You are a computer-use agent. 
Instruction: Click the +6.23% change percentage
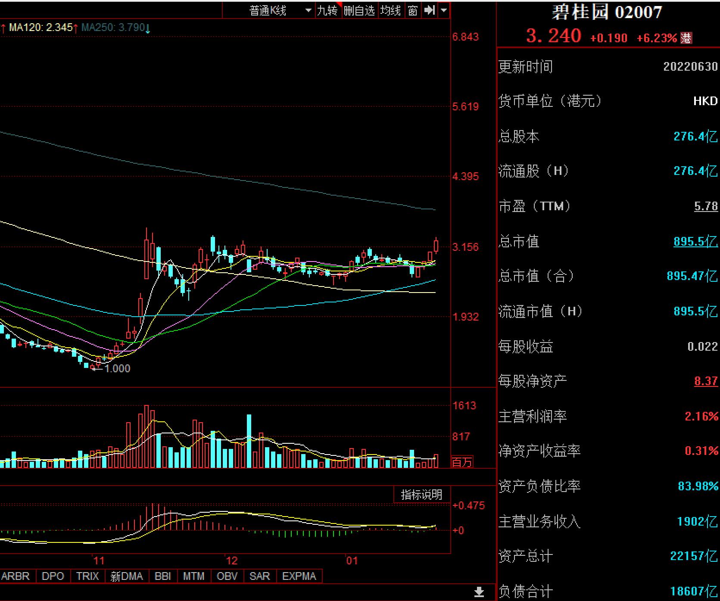pos(657,38)
